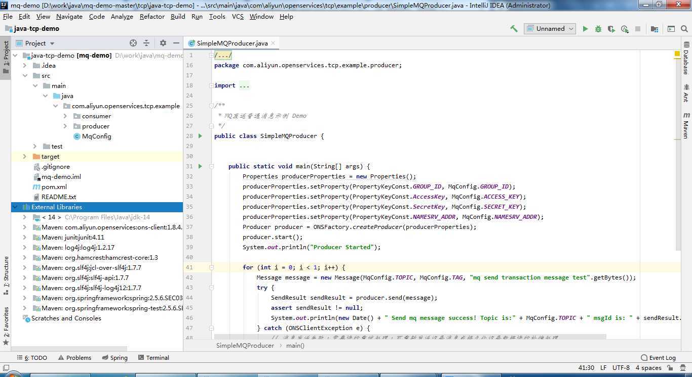Expand the JDK 14 library node
The height and width of the screenshot is (377, 692).
pyautogui.click(x=25, y=217)
